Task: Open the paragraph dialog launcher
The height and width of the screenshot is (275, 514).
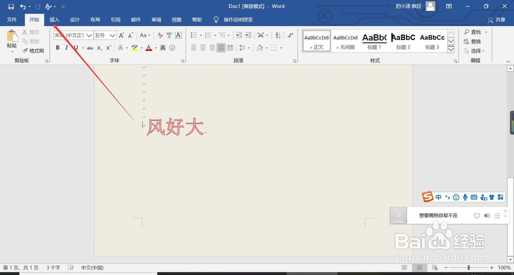Action: point(295,61)
